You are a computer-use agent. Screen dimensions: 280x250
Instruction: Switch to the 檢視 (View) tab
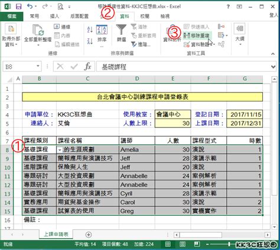165,17
